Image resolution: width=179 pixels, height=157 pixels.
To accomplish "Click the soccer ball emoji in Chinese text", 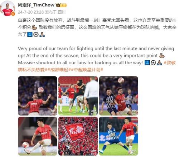I will pyautogui.click(x=36, y=35).
